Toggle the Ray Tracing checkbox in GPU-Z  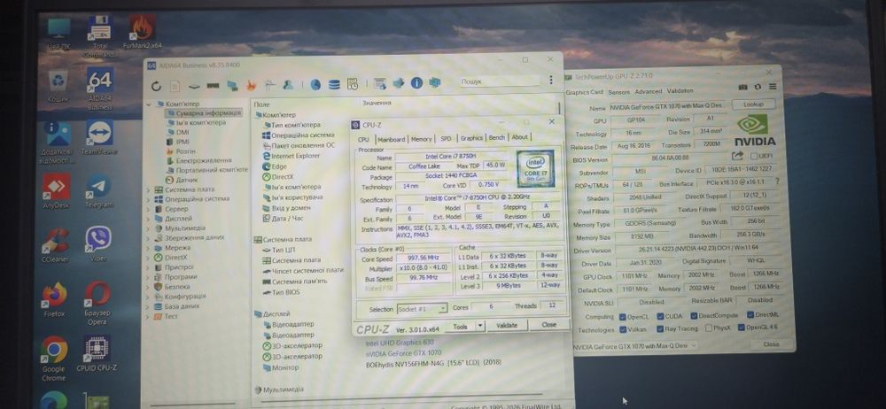coord(660,328)
